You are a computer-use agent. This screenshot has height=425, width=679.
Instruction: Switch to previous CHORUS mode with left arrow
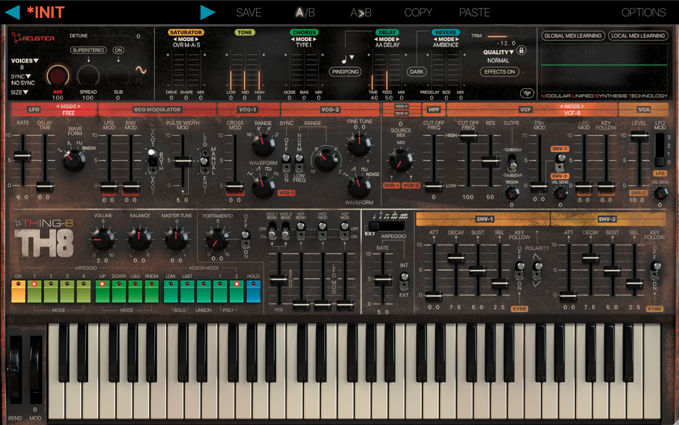[293, 39]
